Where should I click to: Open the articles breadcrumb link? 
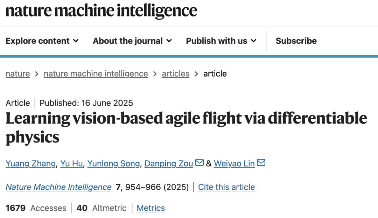coord(175,74)
